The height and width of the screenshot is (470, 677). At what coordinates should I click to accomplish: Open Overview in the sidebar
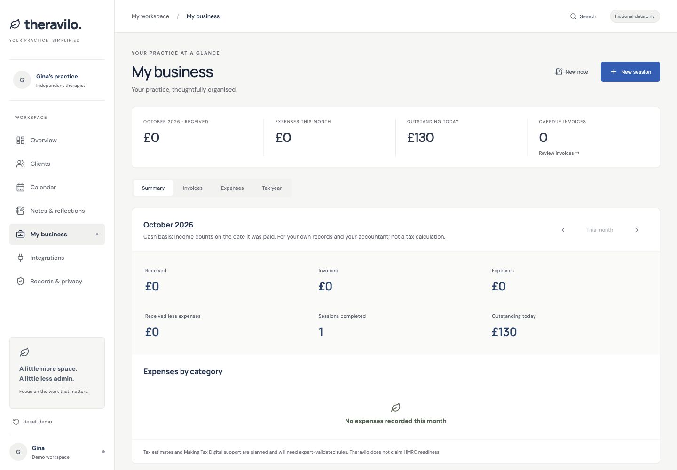(57, 140)
